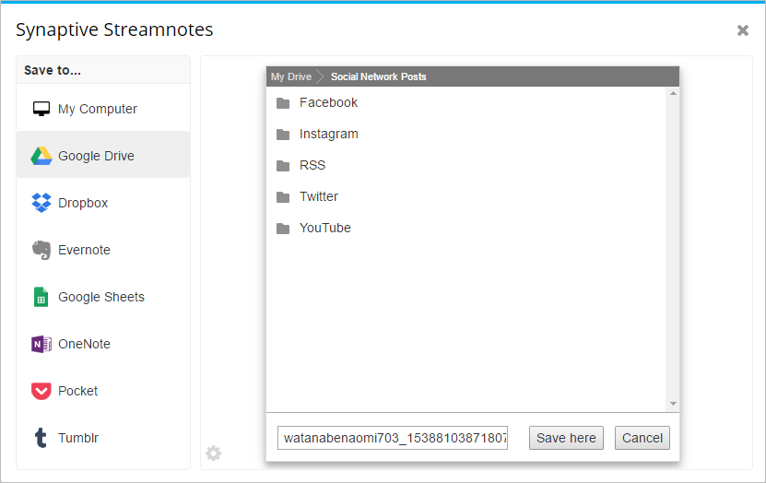766x483 pixels.
Task: Click the My Computer monitor icon
Action: 41,109
